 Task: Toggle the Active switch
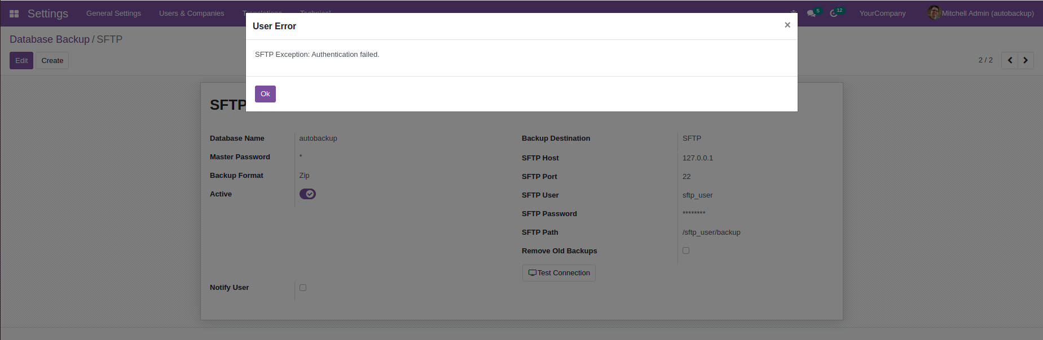[x=307, y=194]
